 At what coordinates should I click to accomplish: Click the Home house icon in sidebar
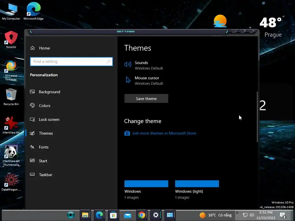pos(33,48)
